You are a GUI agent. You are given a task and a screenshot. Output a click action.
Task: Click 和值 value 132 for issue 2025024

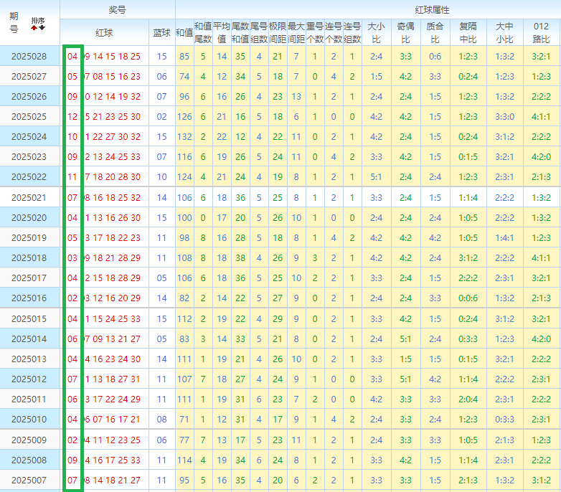(184, 136)
